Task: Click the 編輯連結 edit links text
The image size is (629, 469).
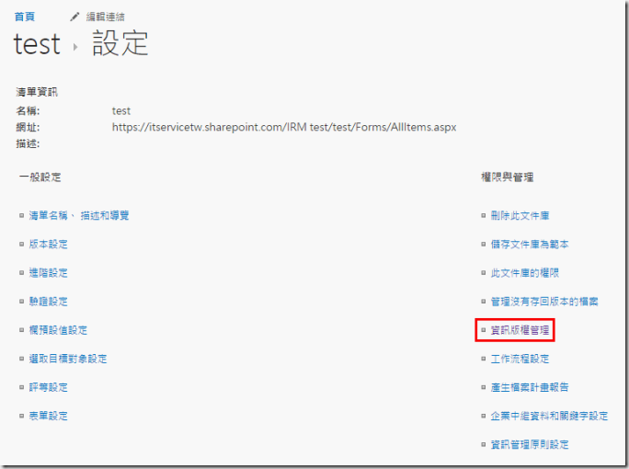Action: [x=105, y=17]
